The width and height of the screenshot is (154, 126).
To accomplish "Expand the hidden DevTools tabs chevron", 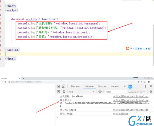I will pyautogui.click(x=124, y=86).
